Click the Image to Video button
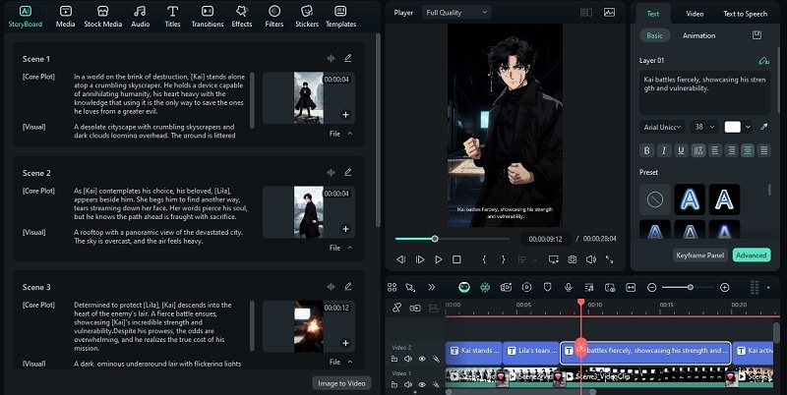Screen dimensions: 787x395 pos(341,383)
